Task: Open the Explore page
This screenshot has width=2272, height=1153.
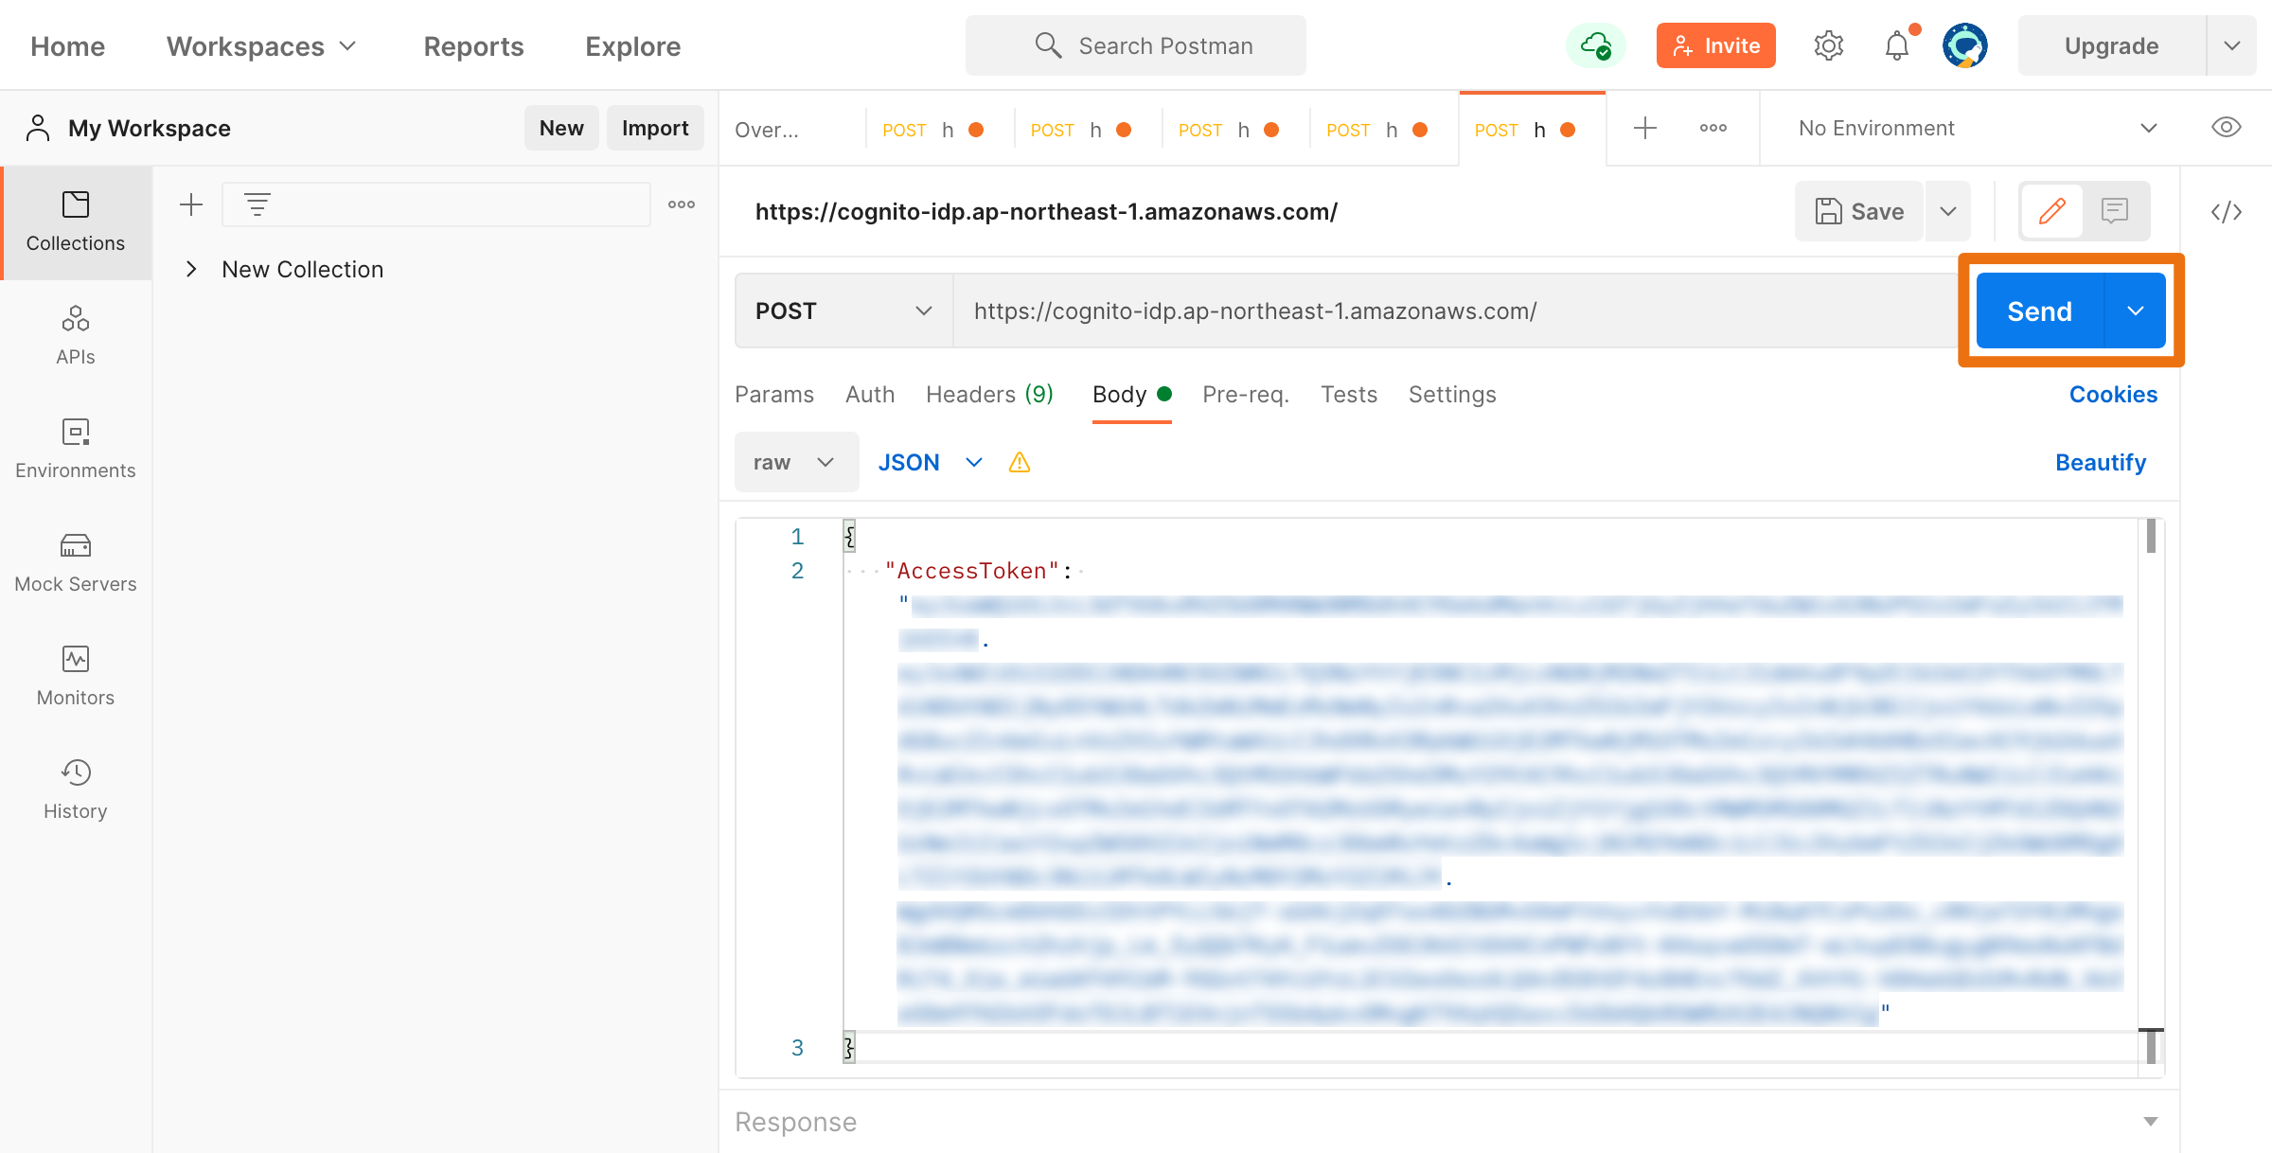Action: [x=633, y=45]
